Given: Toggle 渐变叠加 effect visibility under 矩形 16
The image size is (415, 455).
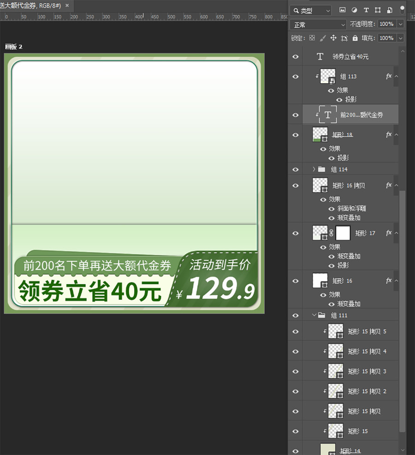Looking at the screenshot, I should pos(331,304).
